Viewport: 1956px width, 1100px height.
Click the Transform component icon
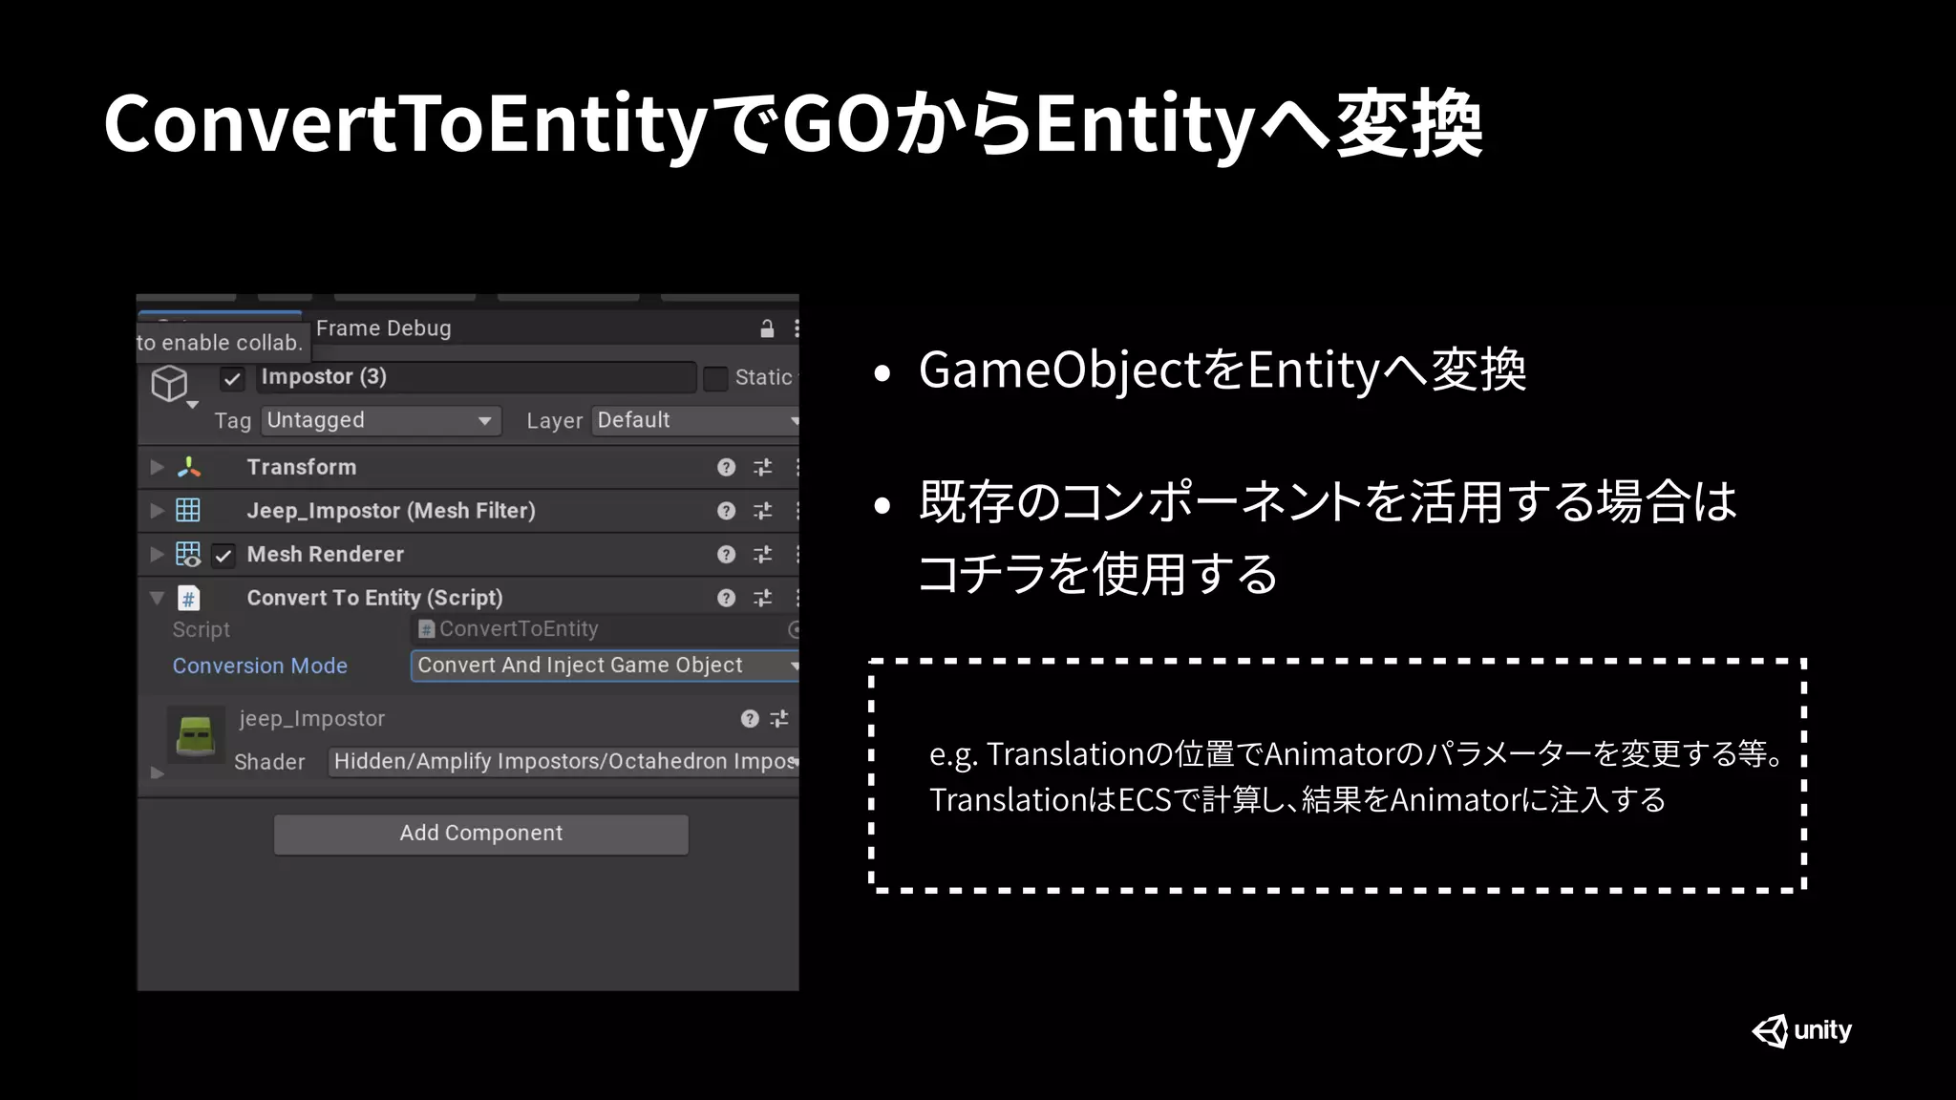(189, 467)
